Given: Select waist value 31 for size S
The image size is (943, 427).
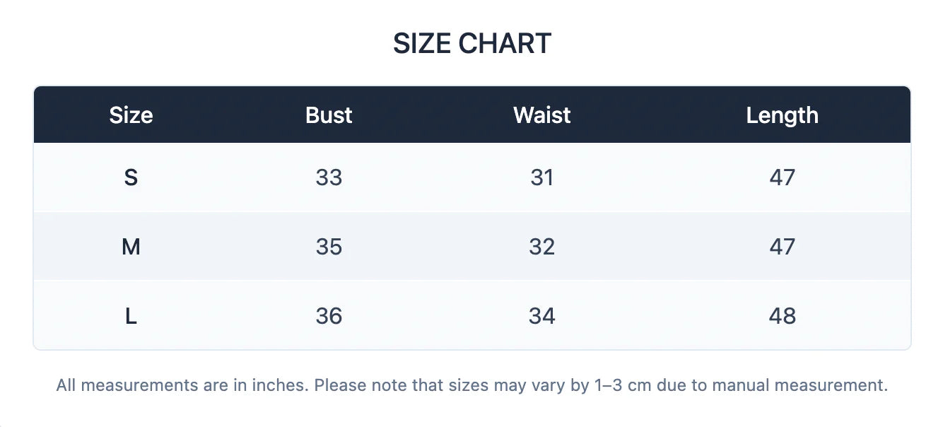Looking at the screenshot, I should (541, 177).
